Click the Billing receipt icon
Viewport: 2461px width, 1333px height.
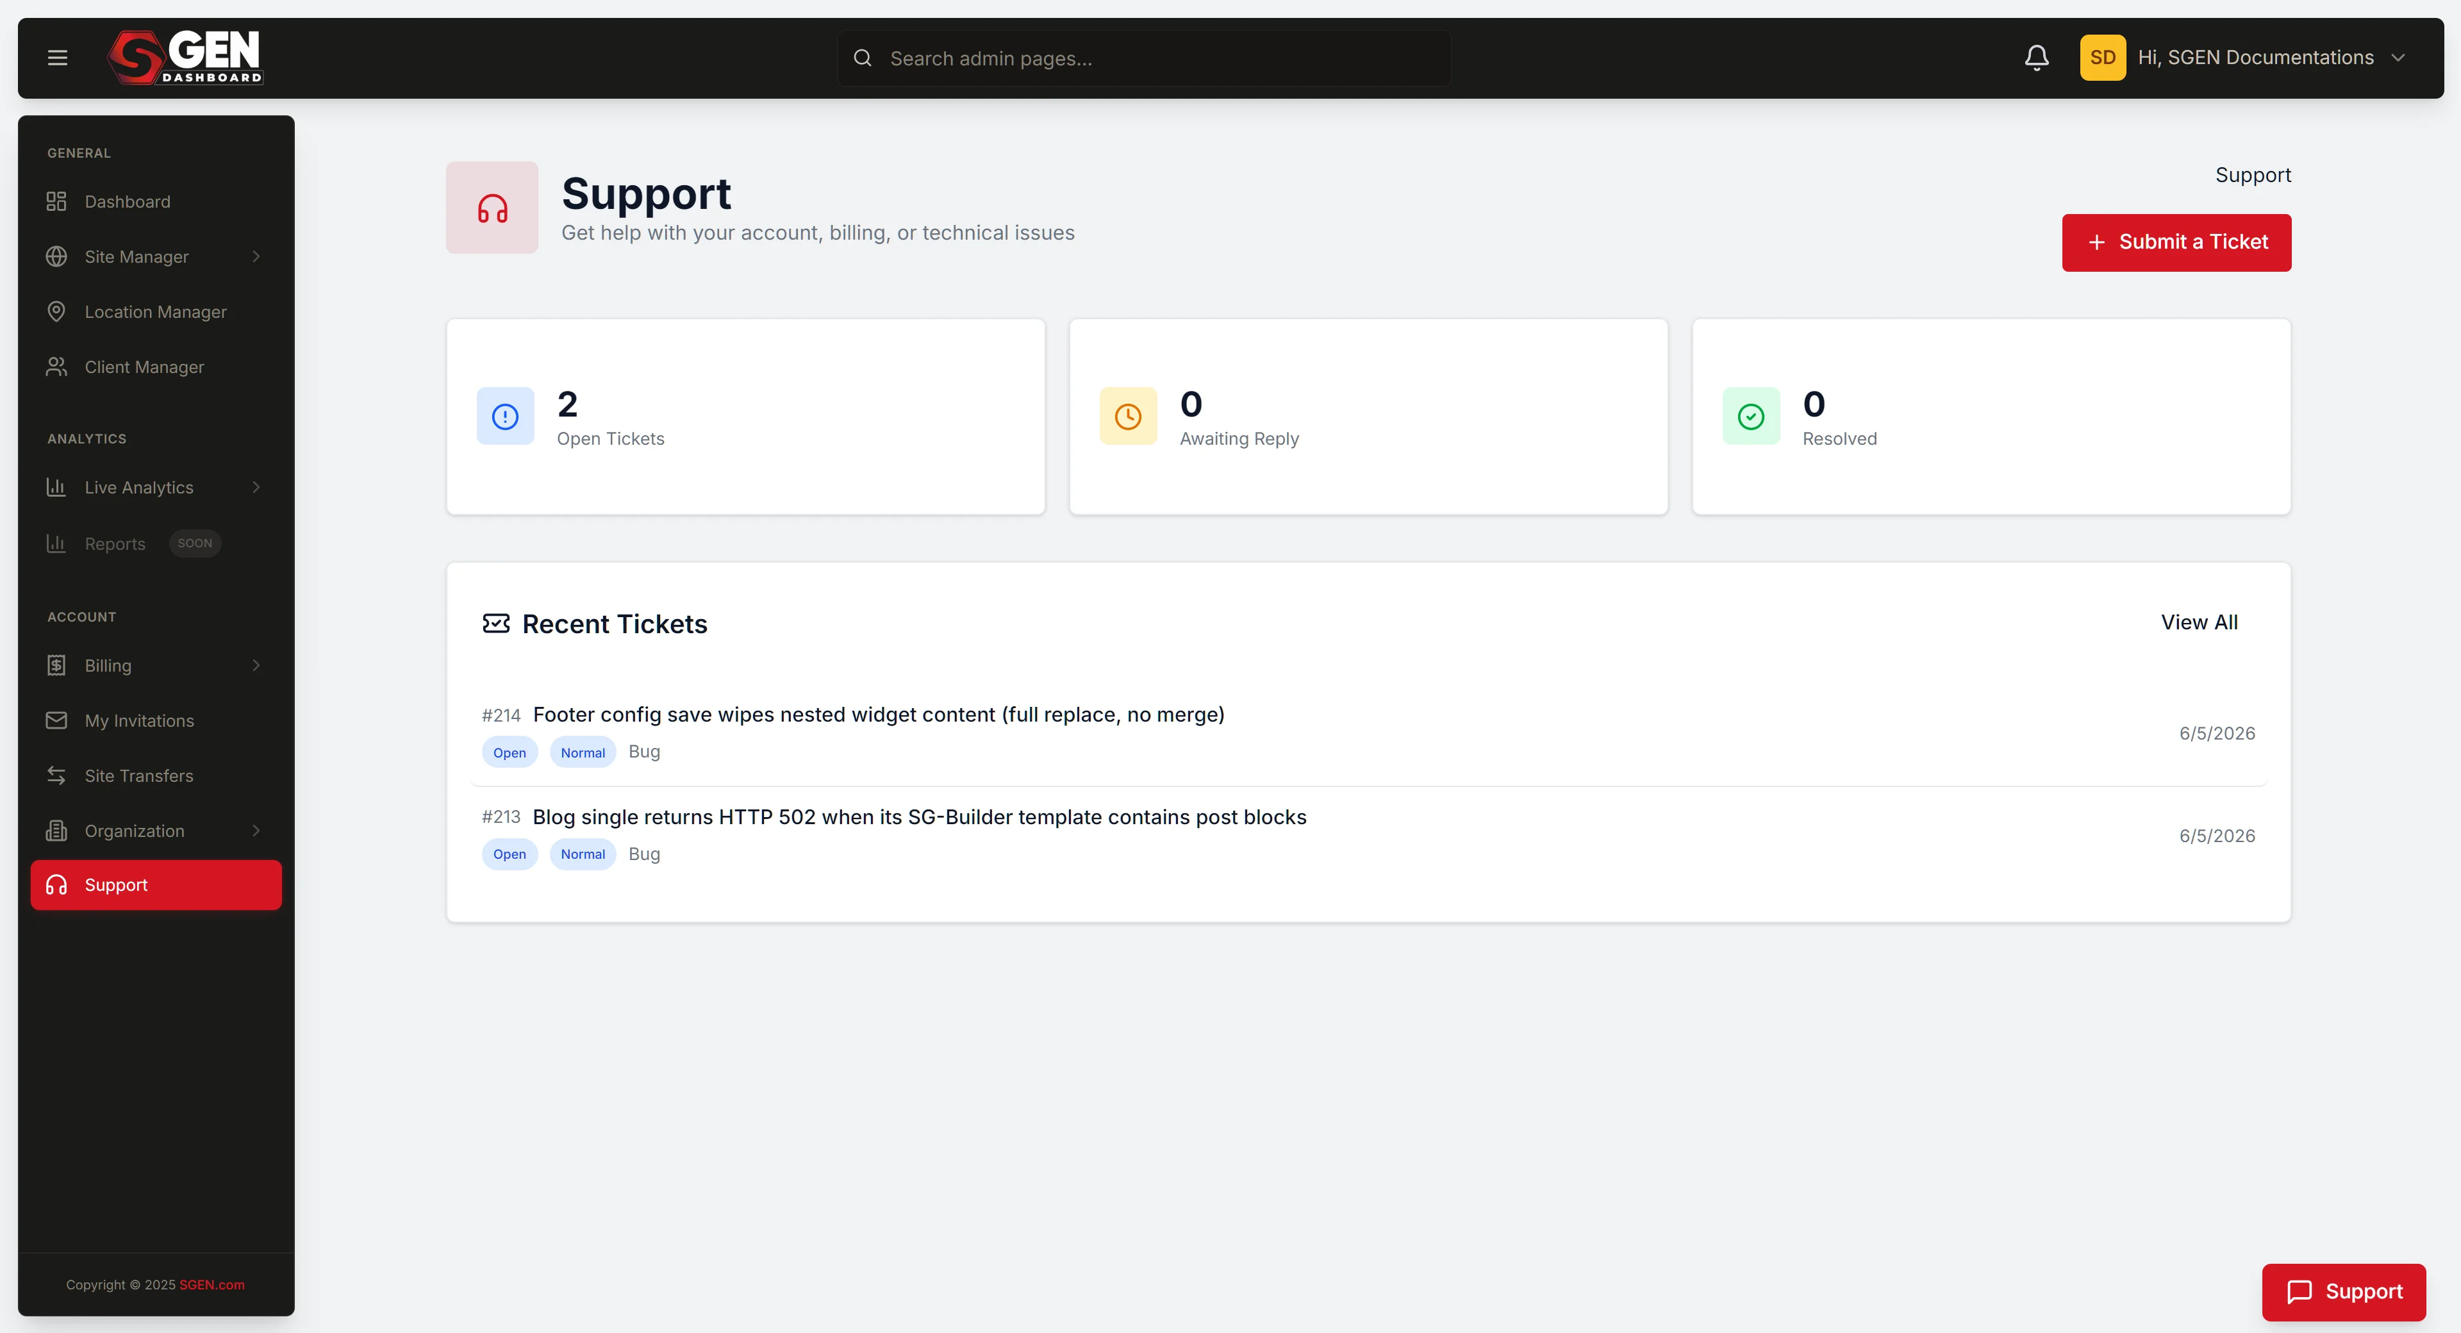56,666
